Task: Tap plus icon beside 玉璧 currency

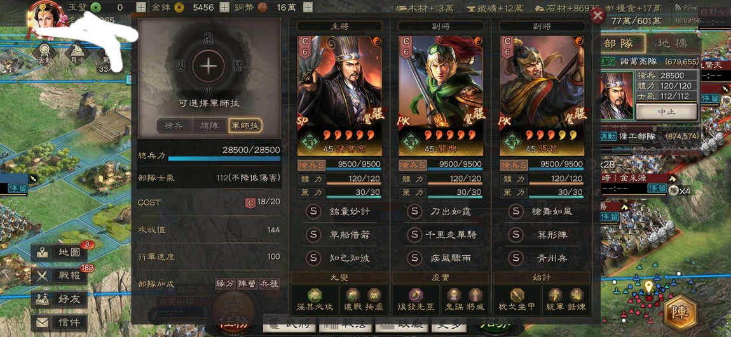Action: (x=140, y=7)
